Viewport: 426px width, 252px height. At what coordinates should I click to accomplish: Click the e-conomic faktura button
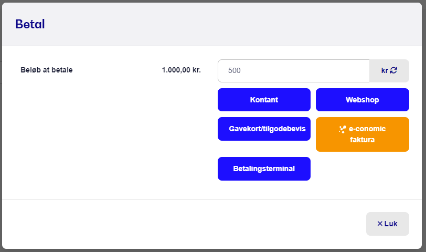(x=363, y=134)
